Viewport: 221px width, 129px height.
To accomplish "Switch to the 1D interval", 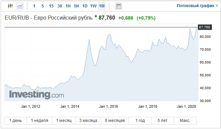I will click(x=85, y=6).
